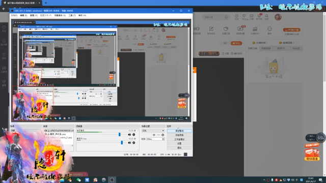
Task: Open the scene transition type dropdown
Action: tap(153, 131)
